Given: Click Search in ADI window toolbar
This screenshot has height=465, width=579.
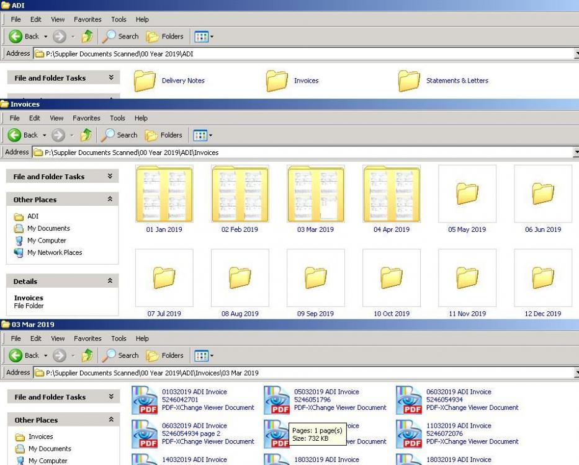Looking at the screenshot, I should [120, 36].
